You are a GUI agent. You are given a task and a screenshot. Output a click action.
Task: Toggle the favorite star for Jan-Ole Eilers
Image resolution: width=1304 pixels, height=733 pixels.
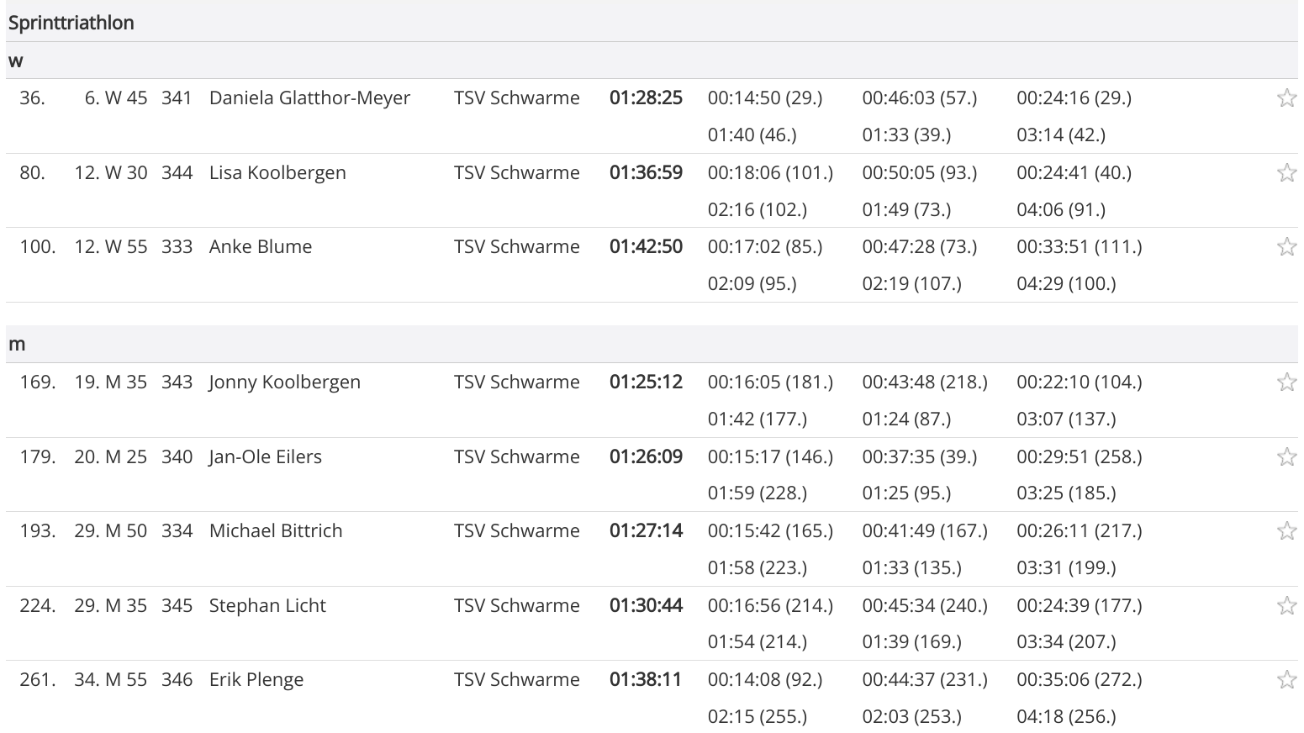click(x=1286, y=457)
